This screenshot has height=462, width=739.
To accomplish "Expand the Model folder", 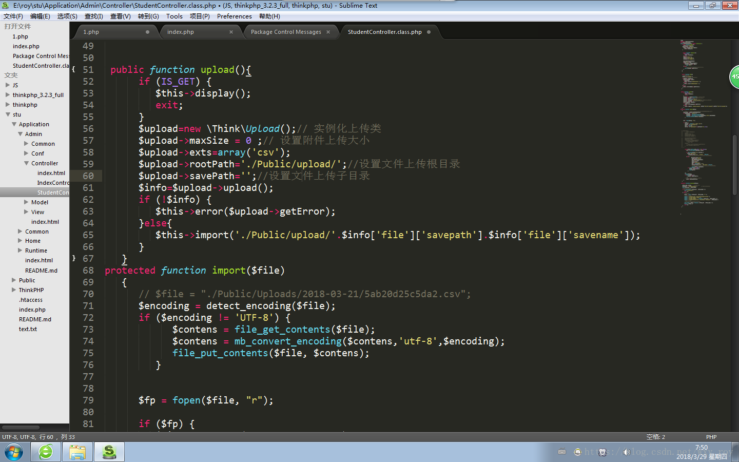I will (x=26, y=202).
